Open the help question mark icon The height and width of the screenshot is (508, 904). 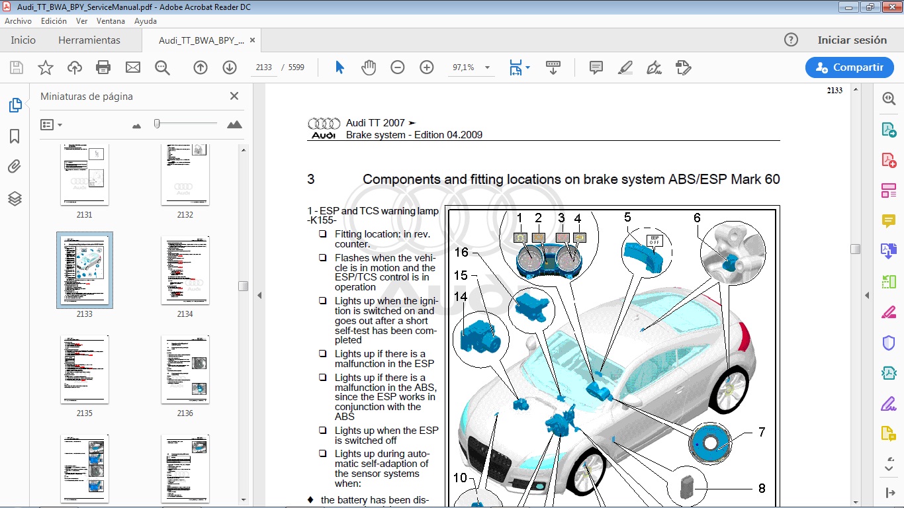click(x=791, y=40)
